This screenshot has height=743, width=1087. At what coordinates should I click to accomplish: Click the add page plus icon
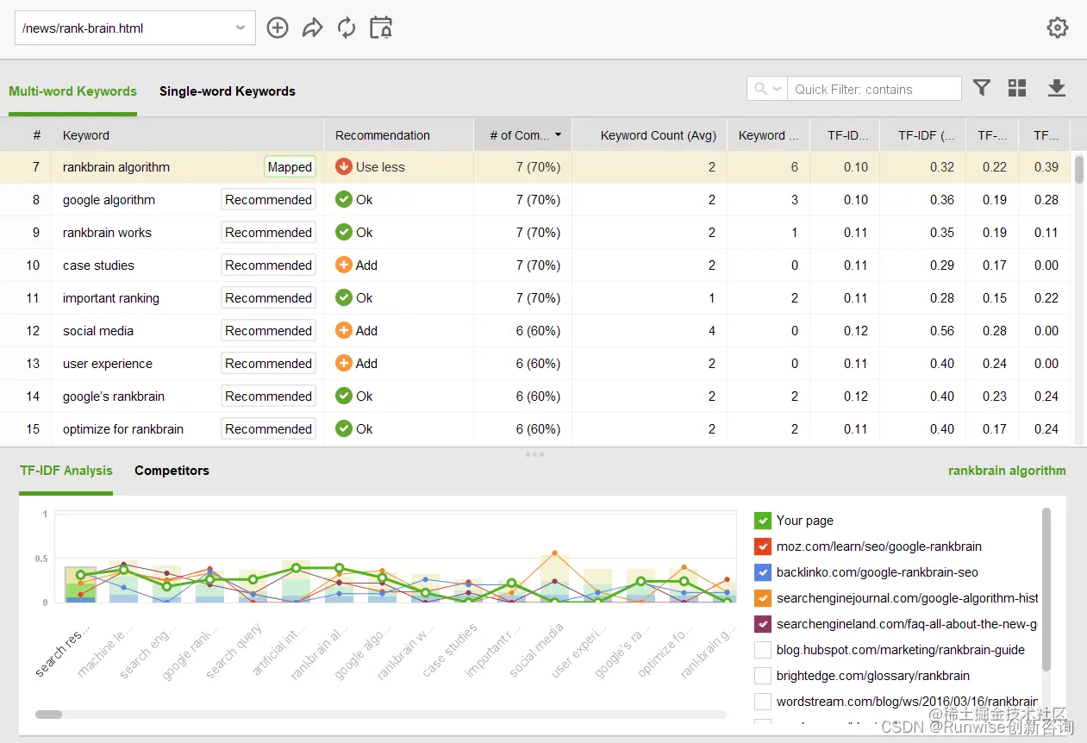[278, 28]
